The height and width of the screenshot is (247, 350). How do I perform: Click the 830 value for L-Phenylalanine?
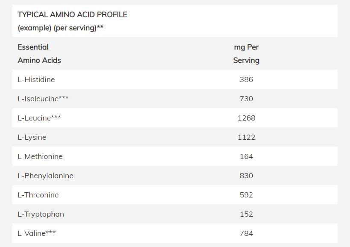coord(246,176)
